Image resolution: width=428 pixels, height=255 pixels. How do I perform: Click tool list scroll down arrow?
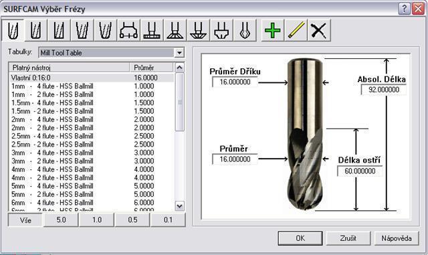click(179, 205)
